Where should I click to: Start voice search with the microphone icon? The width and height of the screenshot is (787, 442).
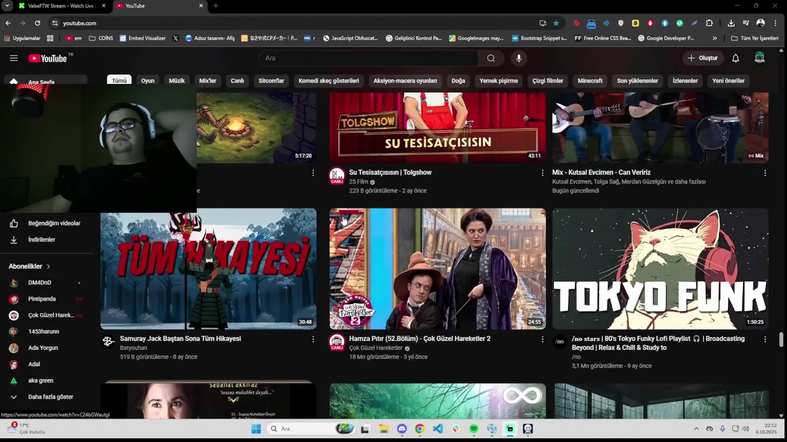pyautogui.click(x=519, y=58)
